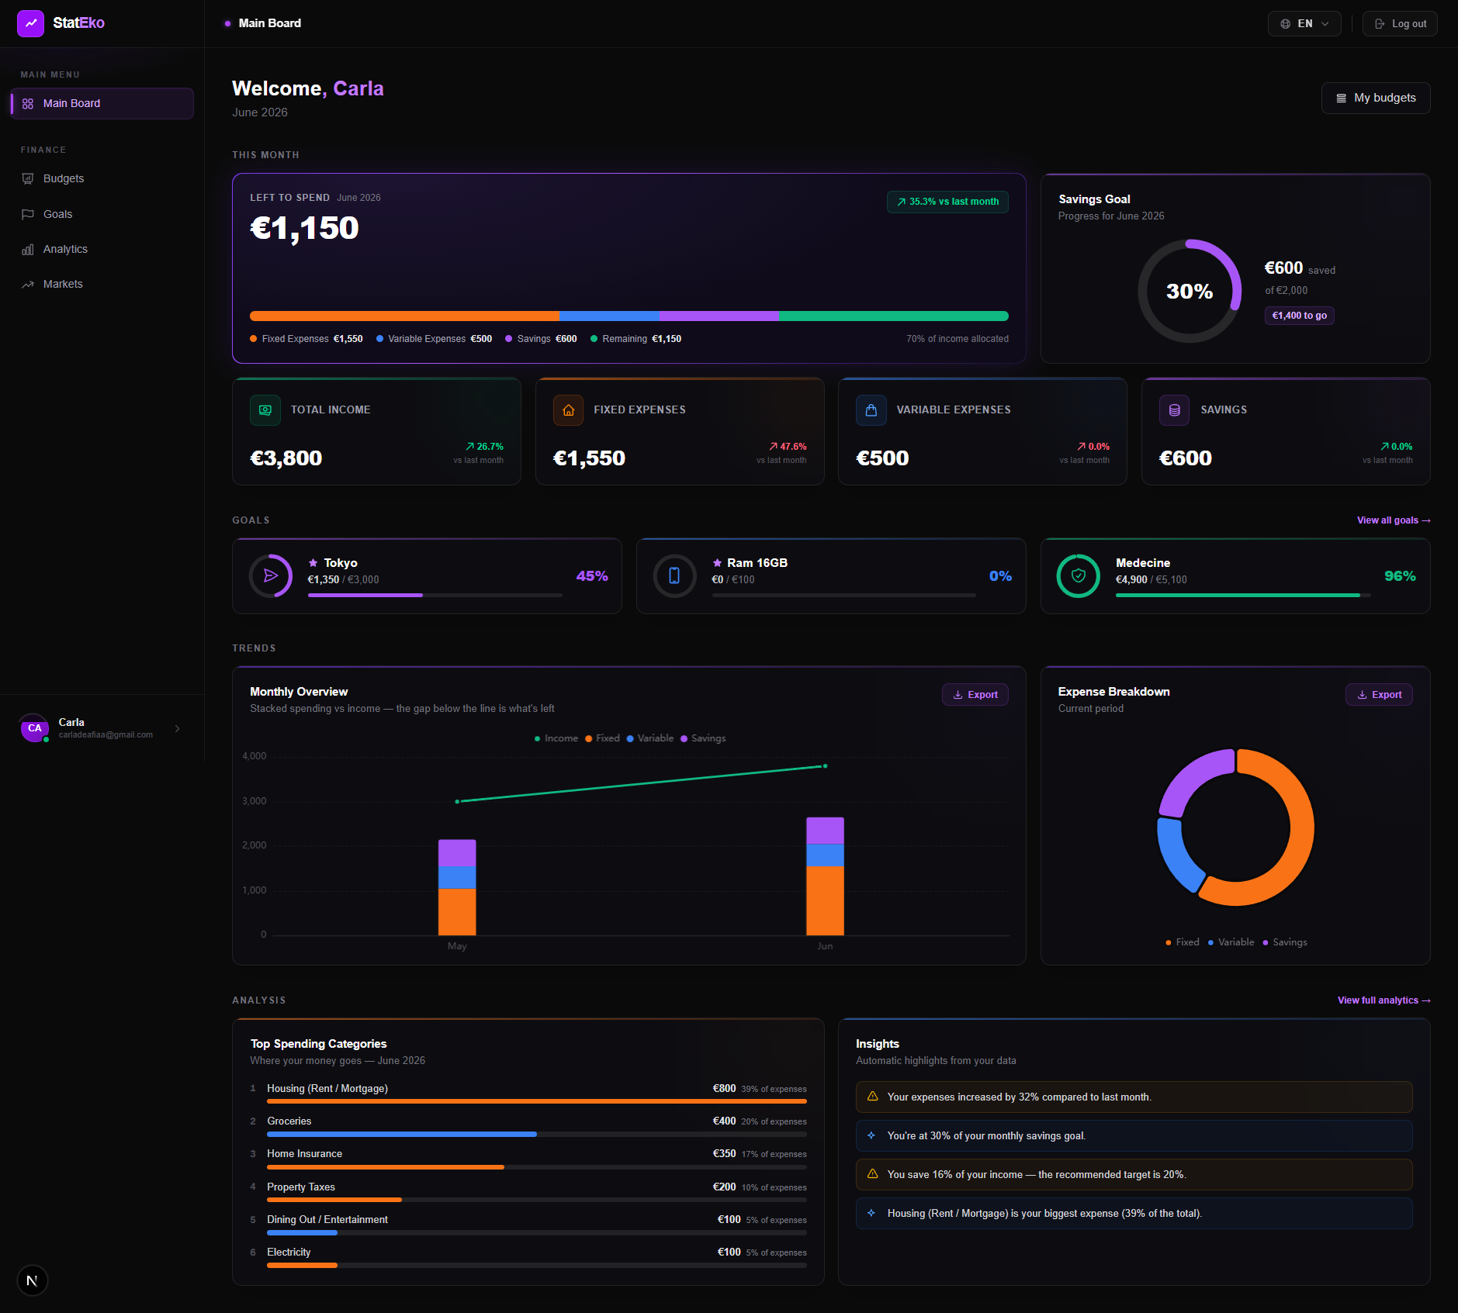This screenshot has height=1313, width=1458.
Task: Click the 96% Medecine progress value
Action: click(1400, 576)
